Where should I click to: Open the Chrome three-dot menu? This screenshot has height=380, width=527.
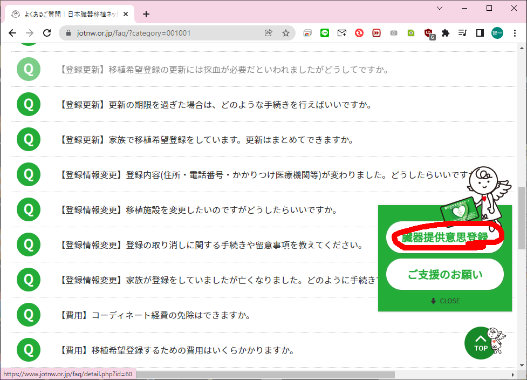[515, 33]
